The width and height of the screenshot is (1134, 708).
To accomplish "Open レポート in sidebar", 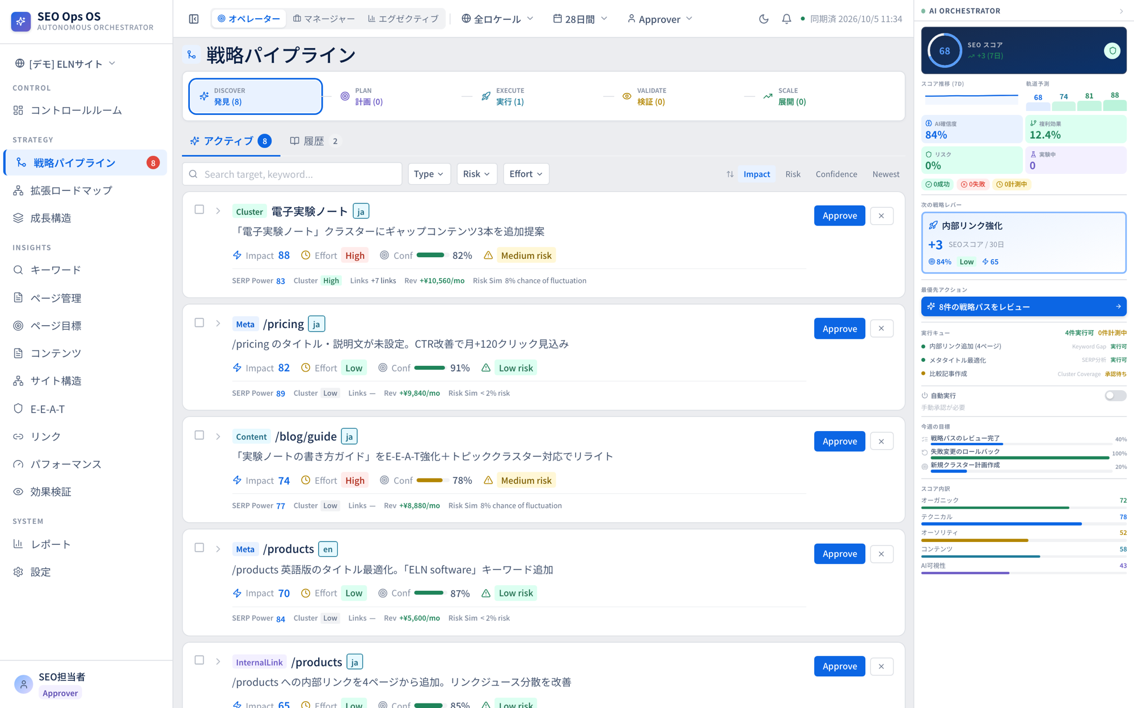I will [86, 544].
